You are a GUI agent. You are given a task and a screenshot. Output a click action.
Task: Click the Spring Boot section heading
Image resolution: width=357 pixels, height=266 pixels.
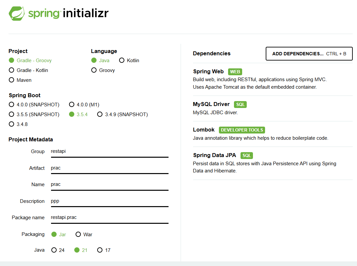[25, 95]
